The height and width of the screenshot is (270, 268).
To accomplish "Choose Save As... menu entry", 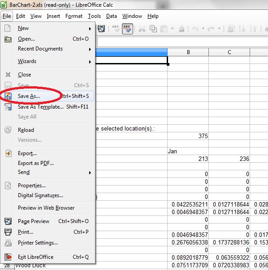I will click(54, 96).
